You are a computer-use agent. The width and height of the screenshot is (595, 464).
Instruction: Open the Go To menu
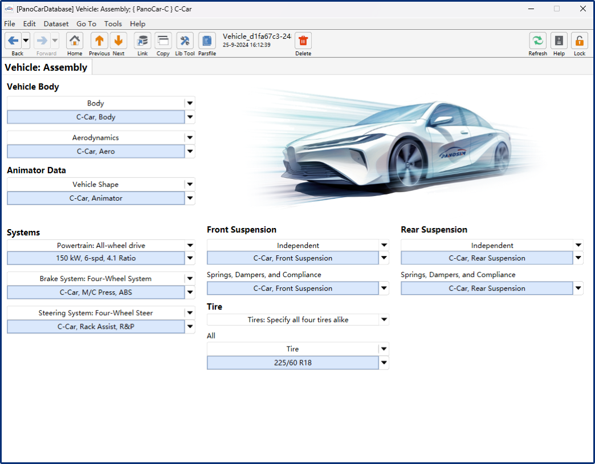pyautogui.click(x=86, y=23)
